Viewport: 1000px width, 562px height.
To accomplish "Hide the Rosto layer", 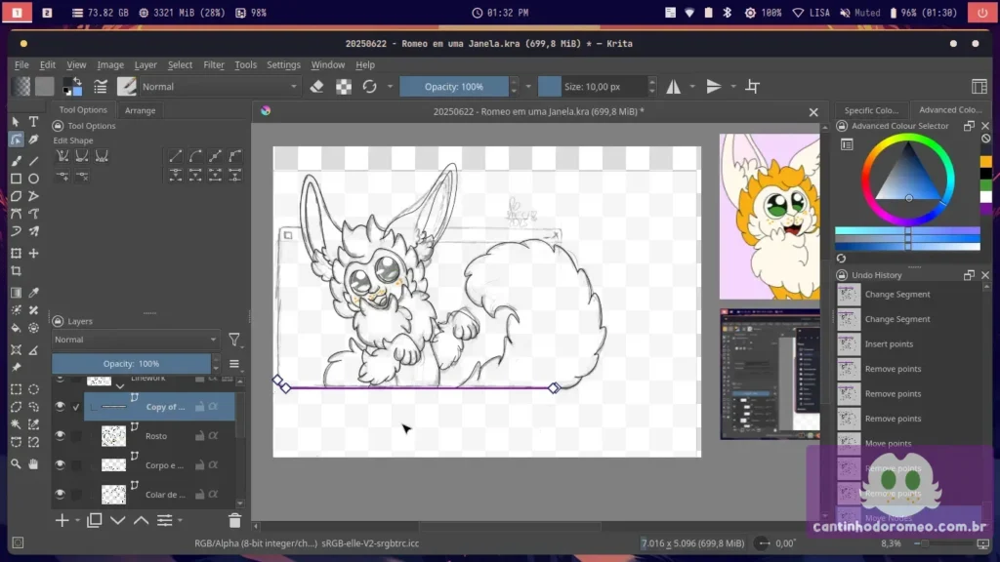I will point(60,436).
